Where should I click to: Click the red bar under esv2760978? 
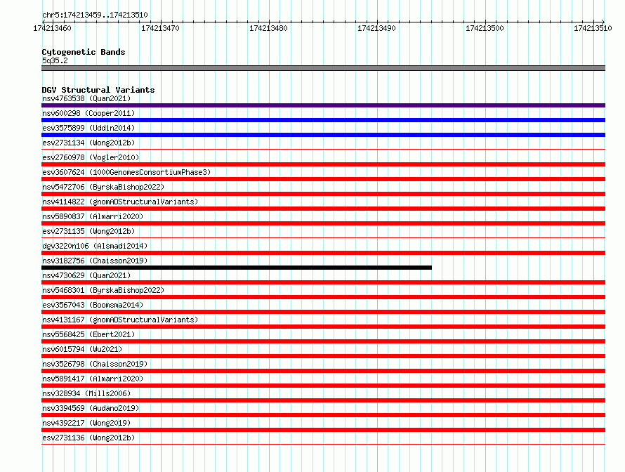tap(323, 164)
